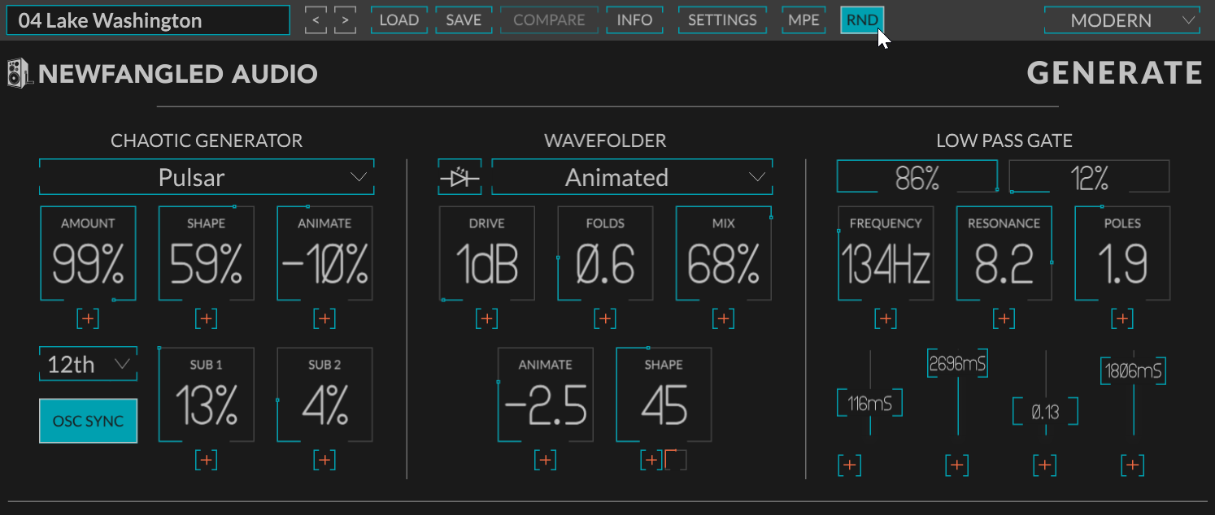This screenshot has width=1215, height=515.
Task: Click the 1806mS envelope slider
Action: pyautogui.click(x=1134, y=370)
